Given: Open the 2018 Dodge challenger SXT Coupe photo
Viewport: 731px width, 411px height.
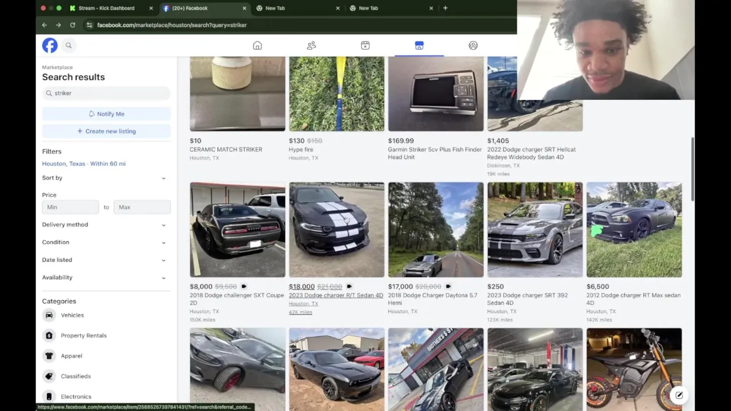Looking at the screenshot, I should click(238, 230).
